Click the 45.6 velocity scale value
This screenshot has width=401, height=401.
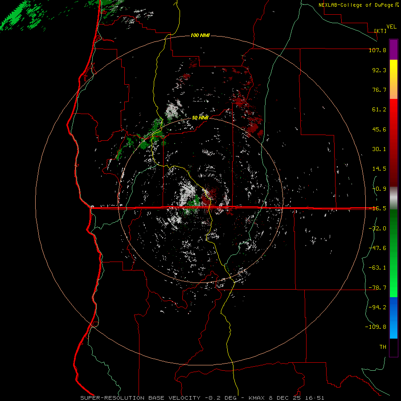click(379, 129)
